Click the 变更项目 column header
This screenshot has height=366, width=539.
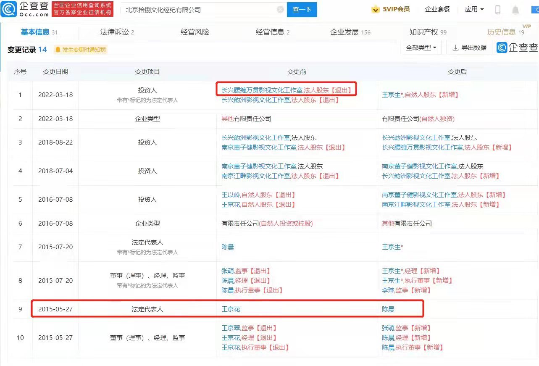pyautogui.click(x=147, y=72)
